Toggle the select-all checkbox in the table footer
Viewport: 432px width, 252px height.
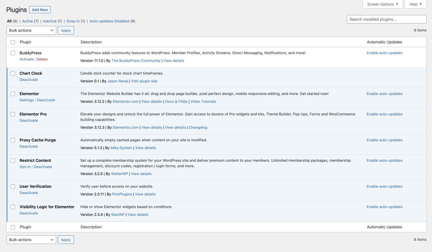13,227
